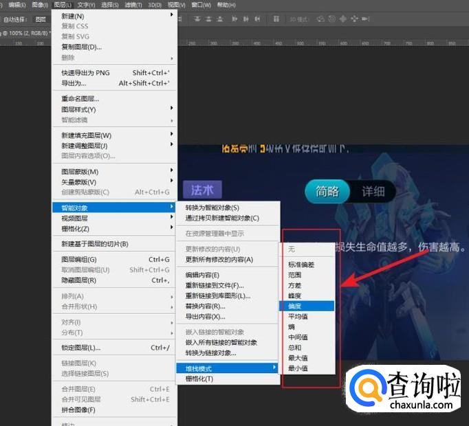Choose 编辑内容(E) in the submenu
Screen dimensions: 469x426
(228, 275)
